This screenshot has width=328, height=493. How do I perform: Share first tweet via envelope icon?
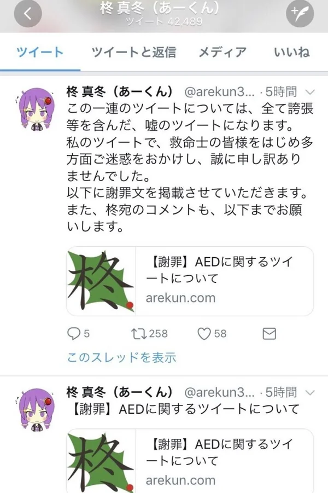coord(270,334)
